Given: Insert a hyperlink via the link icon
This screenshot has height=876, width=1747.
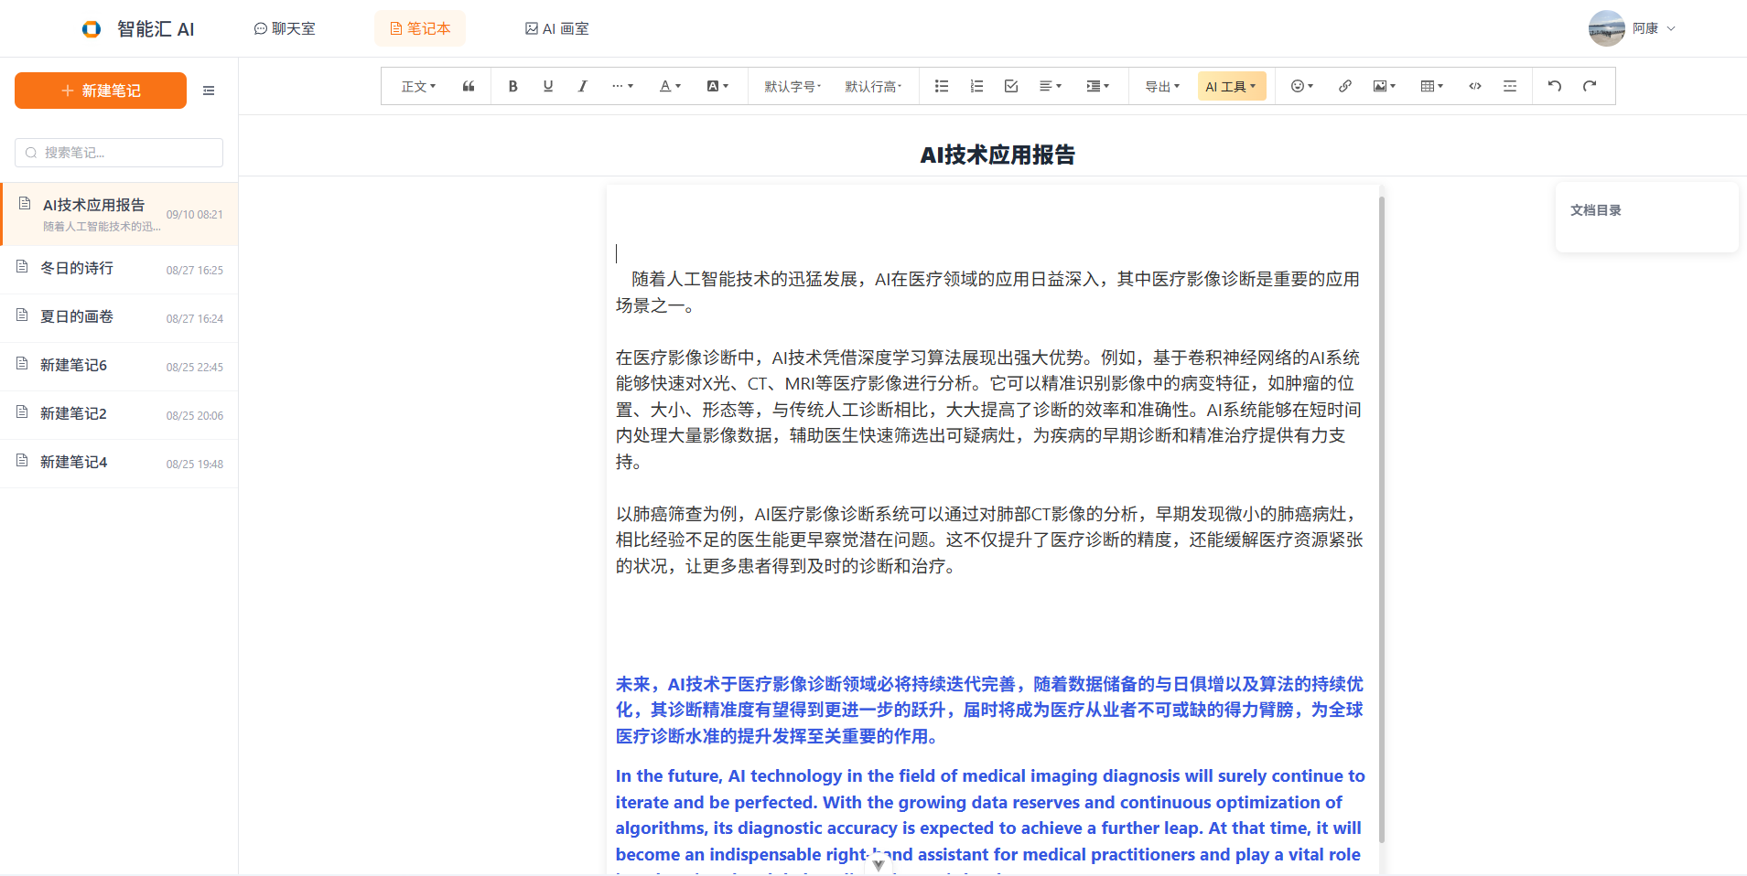Looking at the screenshot, I should click(1344, 86).
